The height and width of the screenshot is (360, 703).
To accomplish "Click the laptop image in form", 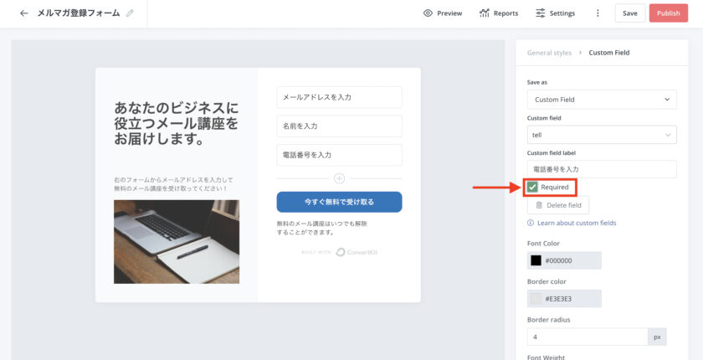I will (177, 242).
